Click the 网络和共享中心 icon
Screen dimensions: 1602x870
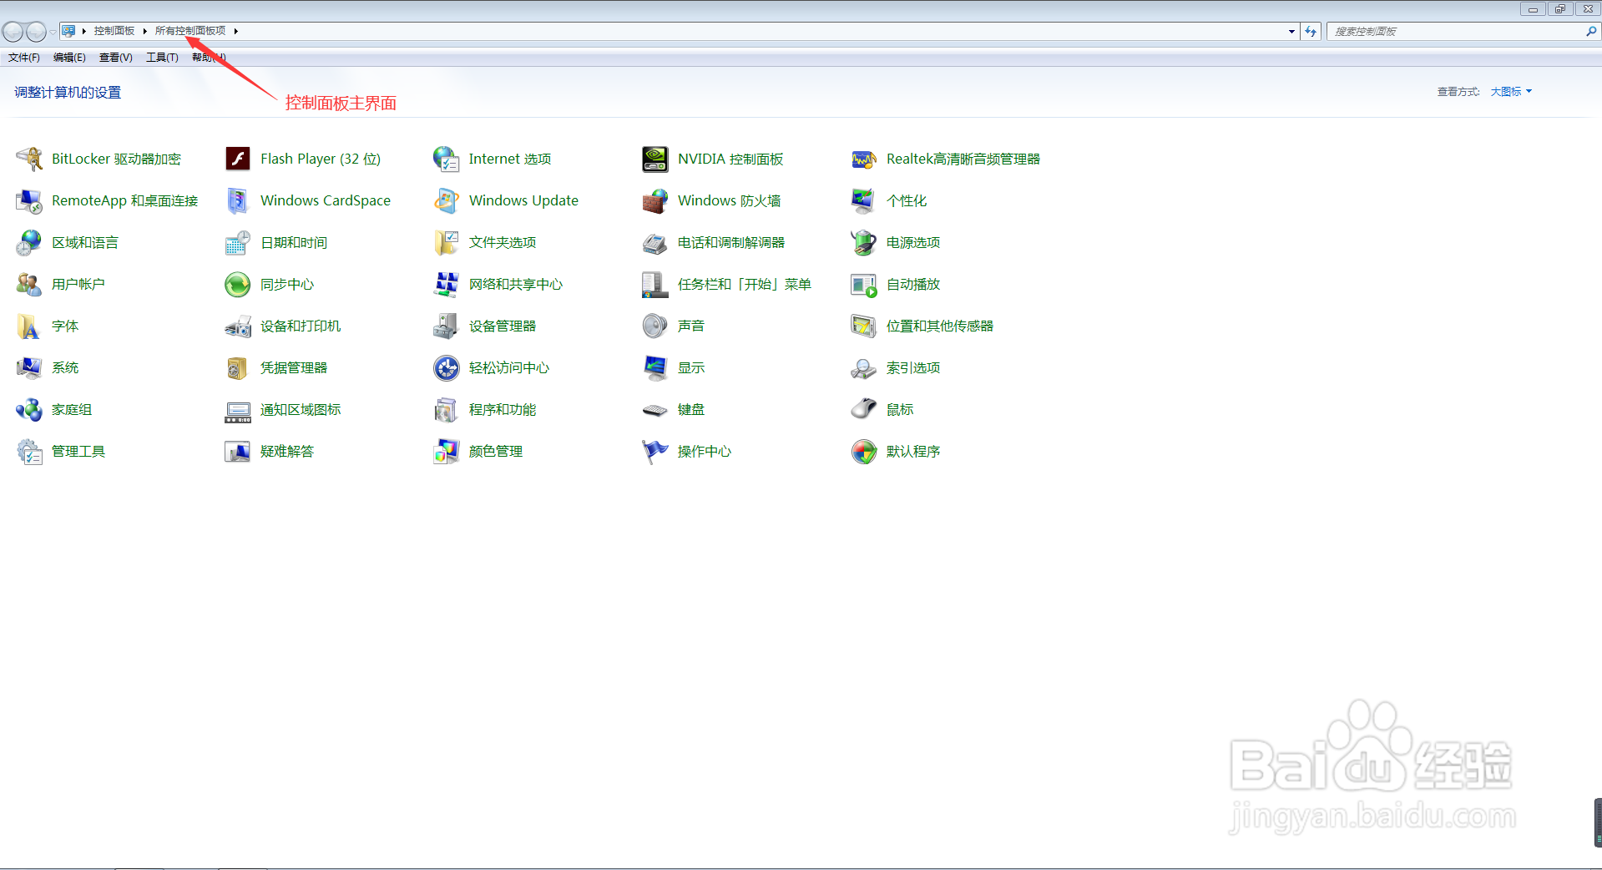(x=447, y=284)
